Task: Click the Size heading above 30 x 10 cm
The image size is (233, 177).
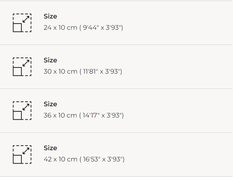Action: pyautogui.click(x=50, y=60)
